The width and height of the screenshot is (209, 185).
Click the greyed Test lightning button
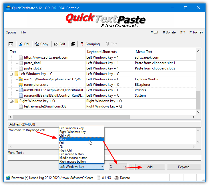click(111, 44)
